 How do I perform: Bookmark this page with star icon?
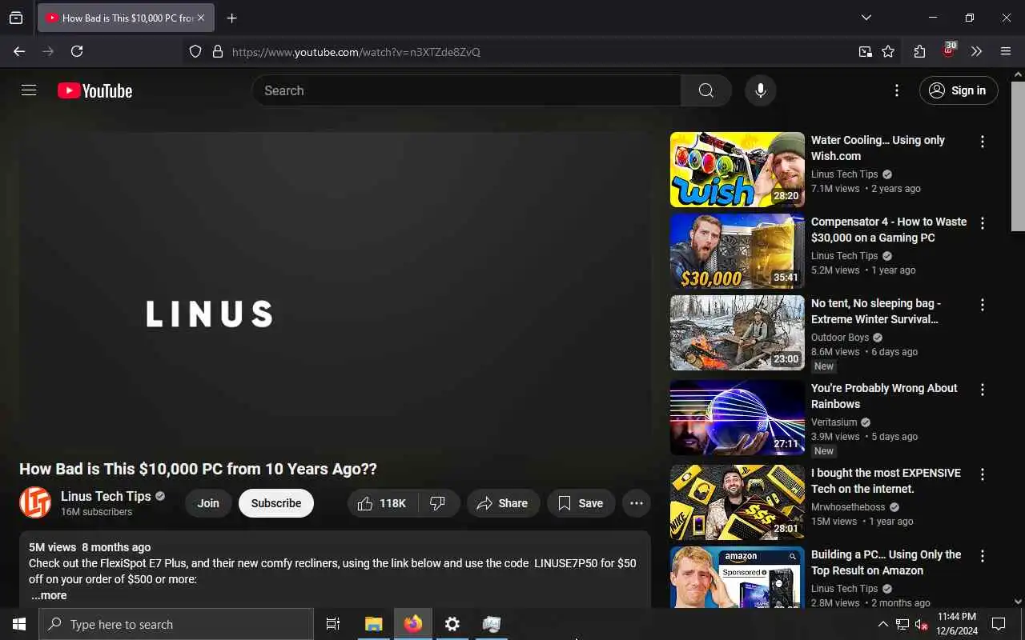888,52
